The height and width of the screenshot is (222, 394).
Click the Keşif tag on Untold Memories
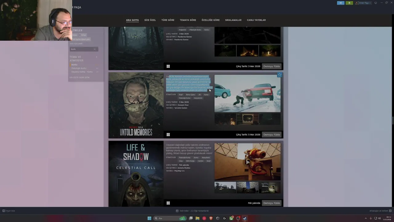click(181, 95)
